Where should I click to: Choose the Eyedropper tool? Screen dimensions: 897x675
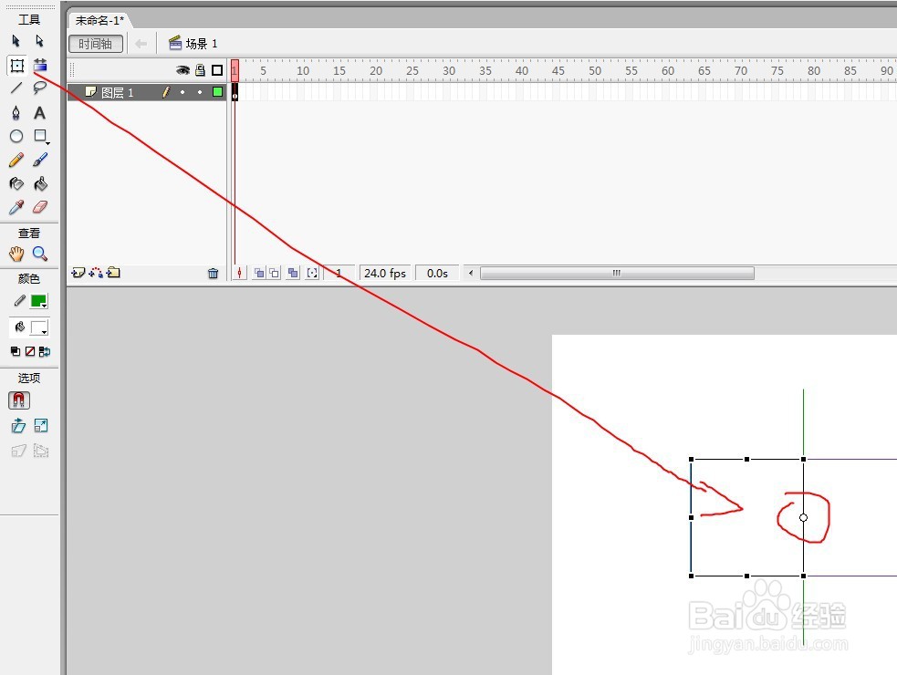(x=16, y=207)
